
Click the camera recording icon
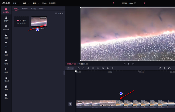point(169,68)
